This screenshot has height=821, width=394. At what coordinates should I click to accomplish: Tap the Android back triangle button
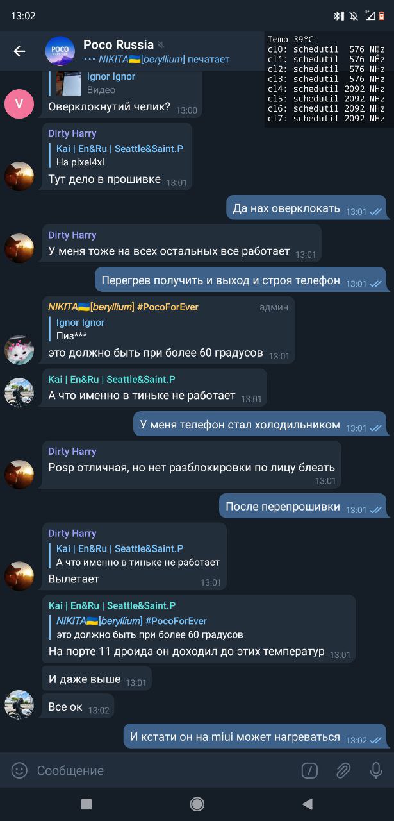308,804
